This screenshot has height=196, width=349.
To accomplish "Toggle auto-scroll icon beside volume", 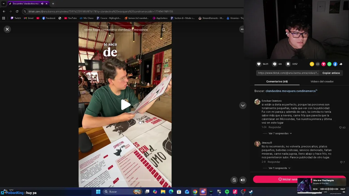I will tap(234, 180).
